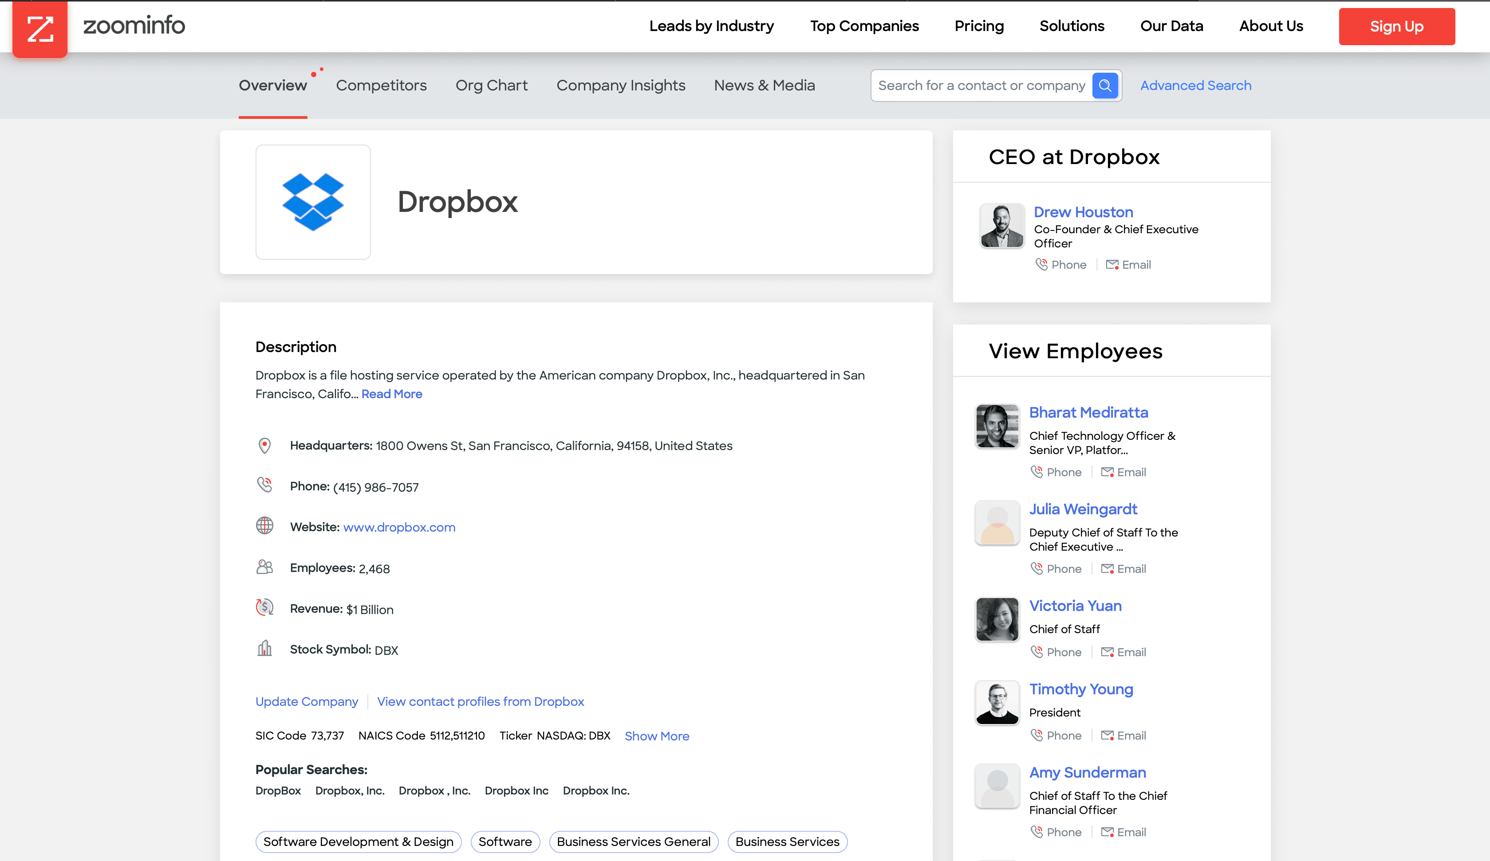
Task: Open the Company Insights tab
Action: 621,86
